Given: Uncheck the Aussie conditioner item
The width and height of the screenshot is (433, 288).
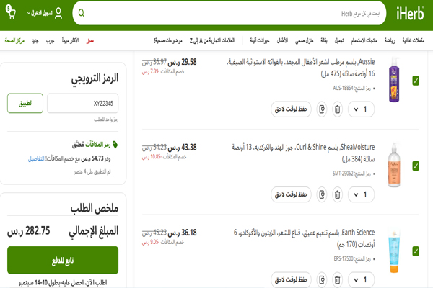Looking at the screenshot, I should pyautogui.click(x=416, y=81).
